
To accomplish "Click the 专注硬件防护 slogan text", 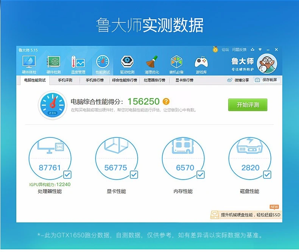I will (243, 69).
